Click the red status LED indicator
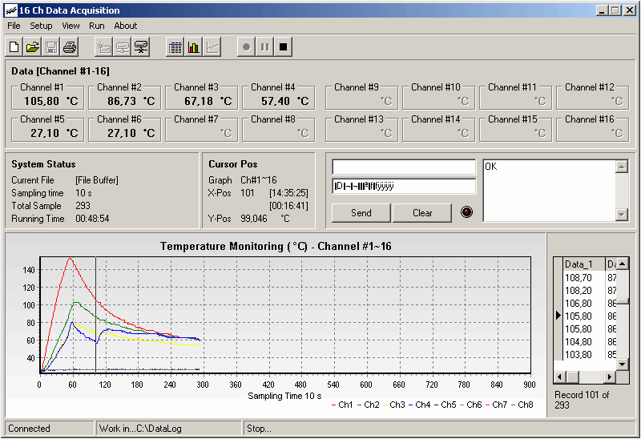Screen dimensions: 641x439 point(467,213)
